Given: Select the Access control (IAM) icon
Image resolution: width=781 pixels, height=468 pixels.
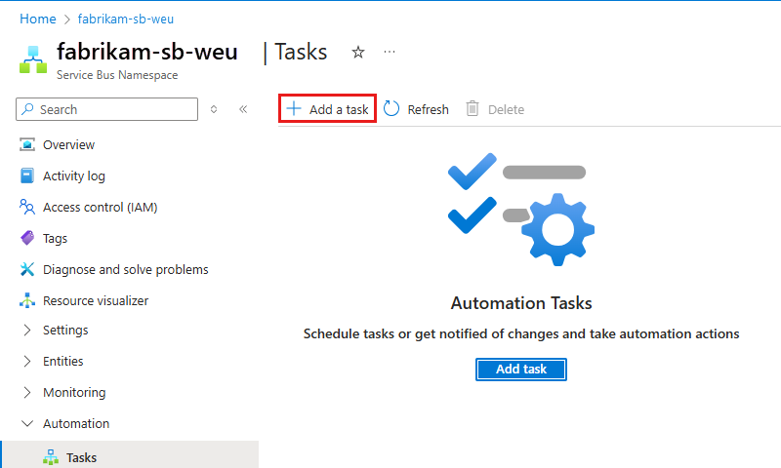Looking at the screenshot, I should 27,208.
